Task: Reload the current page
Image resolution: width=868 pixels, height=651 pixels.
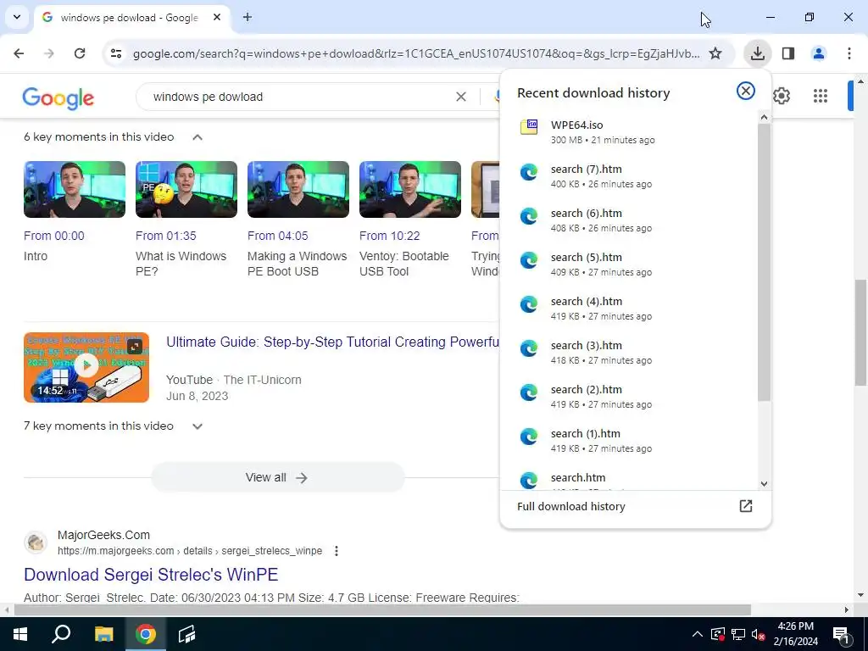Action: coord(80,53)
